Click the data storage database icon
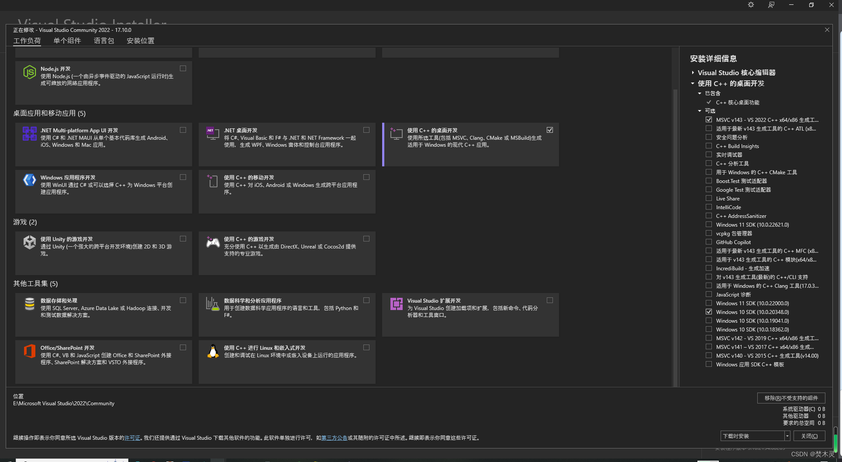This screenshot has width=842, height=462. click(x=29, y=304)
